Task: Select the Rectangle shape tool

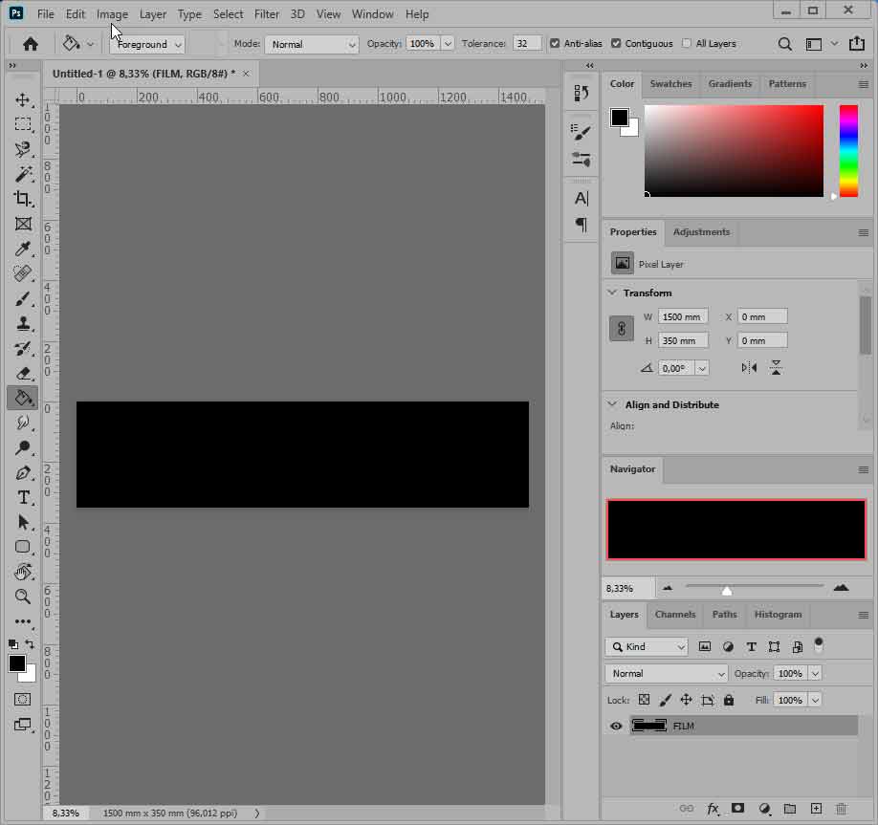Action: tap(22, 547)
